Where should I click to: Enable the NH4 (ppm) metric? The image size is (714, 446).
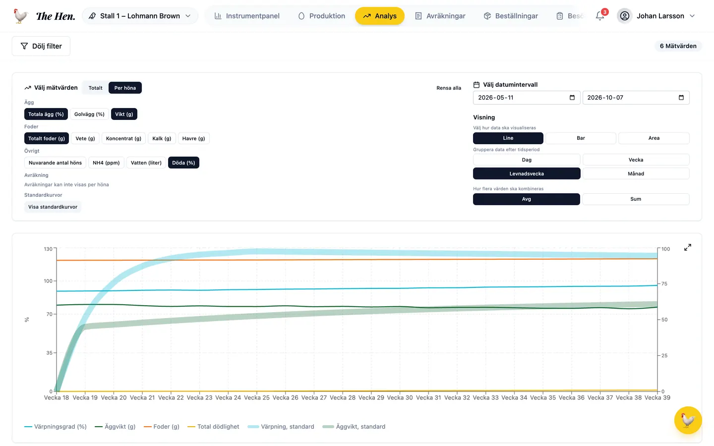point(106,163)
